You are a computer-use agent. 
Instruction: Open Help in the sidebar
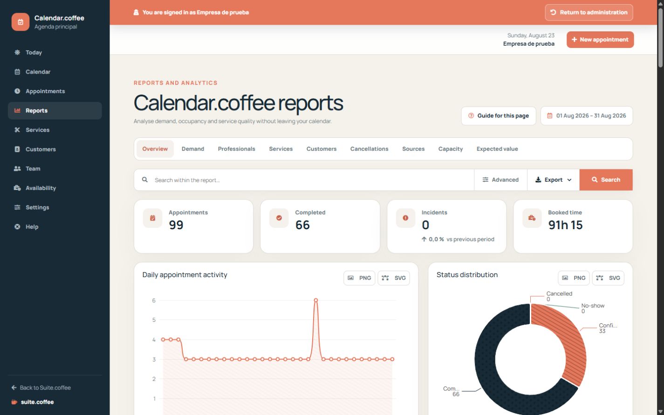[x=55, y=227]
